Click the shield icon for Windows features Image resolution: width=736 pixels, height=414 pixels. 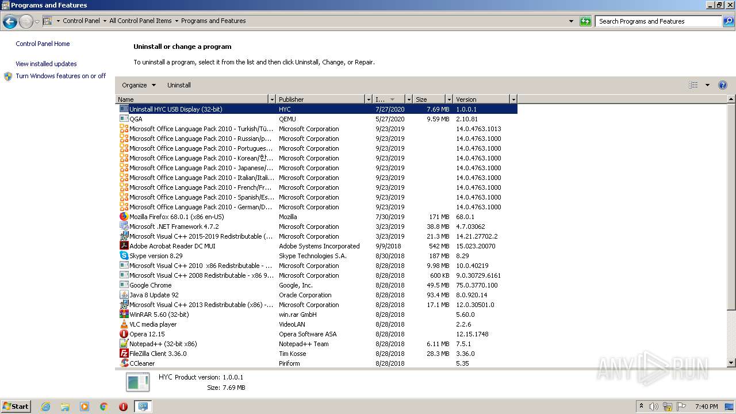[8, 76]
